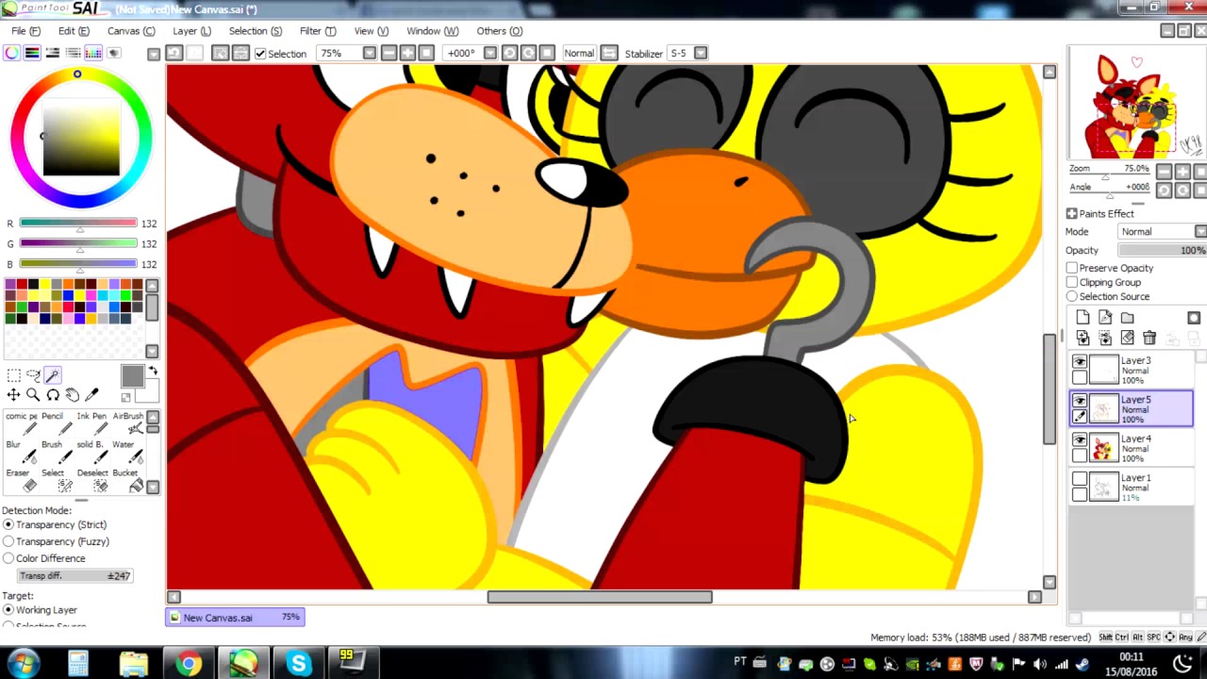This screenshot has height=679, width=1207.
Task: Show the RGB slider panel
Action: coord(32,53)
